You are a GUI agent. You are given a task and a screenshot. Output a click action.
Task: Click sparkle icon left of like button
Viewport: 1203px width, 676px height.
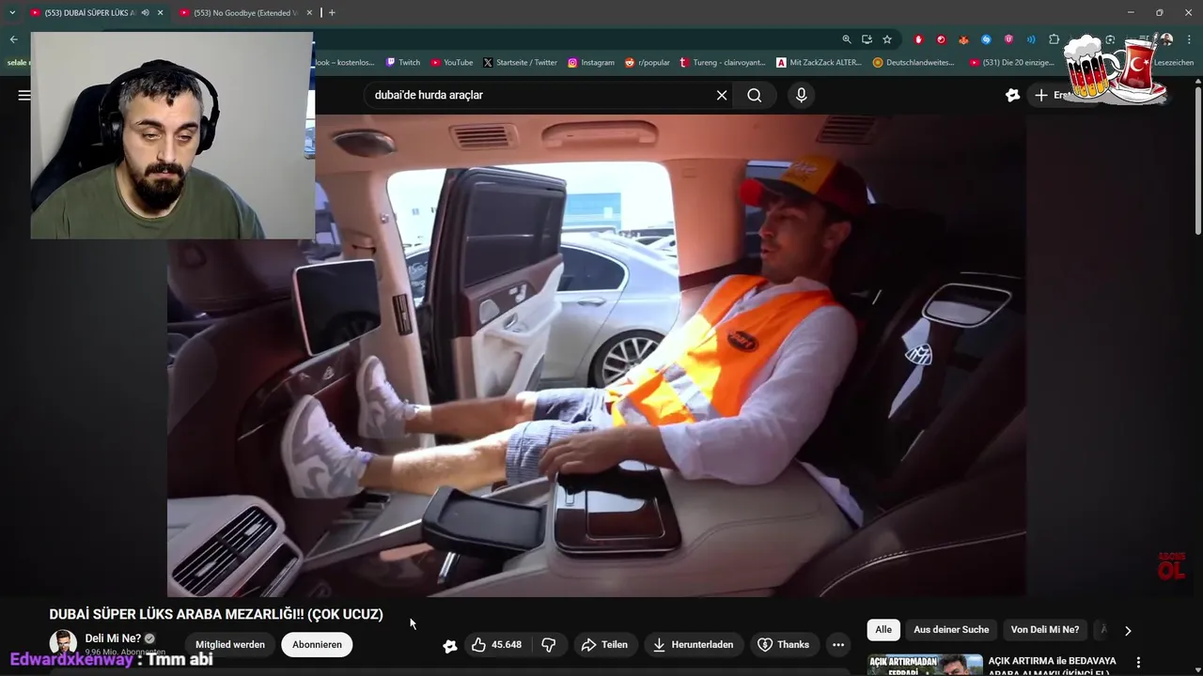point(450,645)
